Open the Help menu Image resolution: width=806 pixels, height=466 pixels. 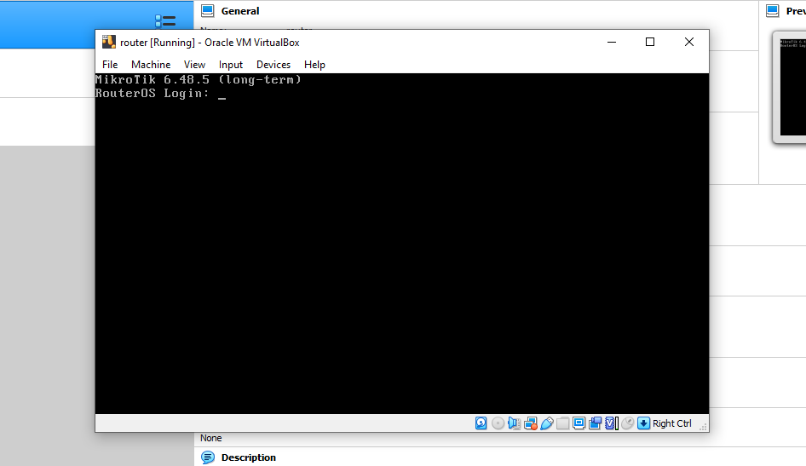[x=314, y=65]
